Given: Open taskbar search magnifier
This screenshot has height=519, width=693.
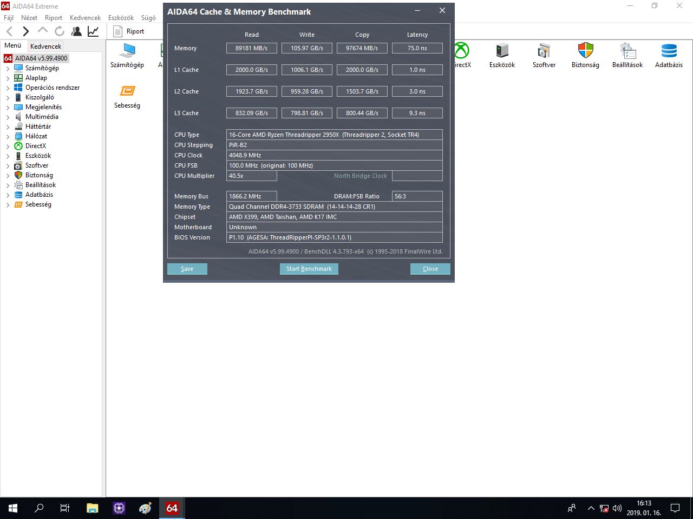Looking at the screenshot, I should (39, 508).
